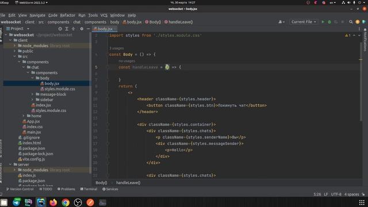Expand the public folder
Viewport: 368px width, 207px height.
(15, 51)
